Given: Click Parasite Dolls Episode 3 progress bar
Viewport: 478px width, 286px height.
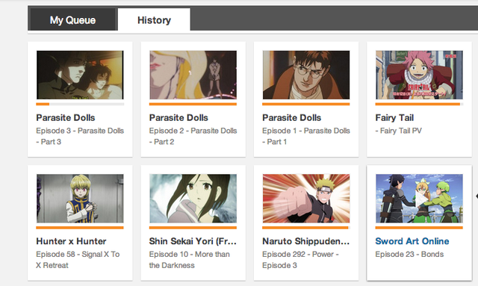Looking at the screenshot, I should tap(80, 105).
